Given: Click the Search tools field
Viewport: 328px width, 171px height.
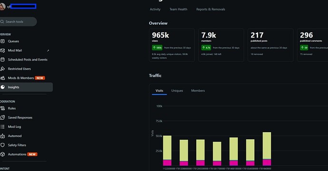Looking at the screenshot, I should [18, 22].
